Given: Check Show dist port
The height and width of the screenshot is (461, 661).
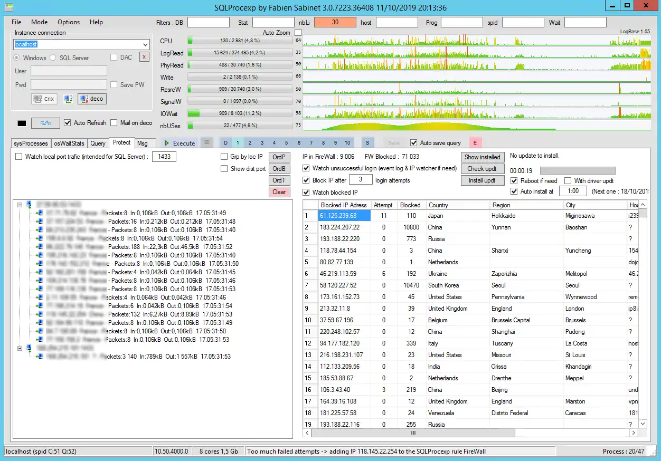Looking at the screenshot, I should (224, 169).
